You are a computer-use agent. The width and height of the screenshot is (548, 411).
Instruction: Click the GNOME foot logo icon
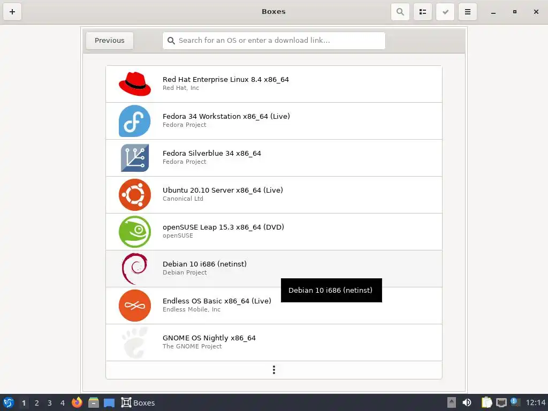click(x=135, y=342)
